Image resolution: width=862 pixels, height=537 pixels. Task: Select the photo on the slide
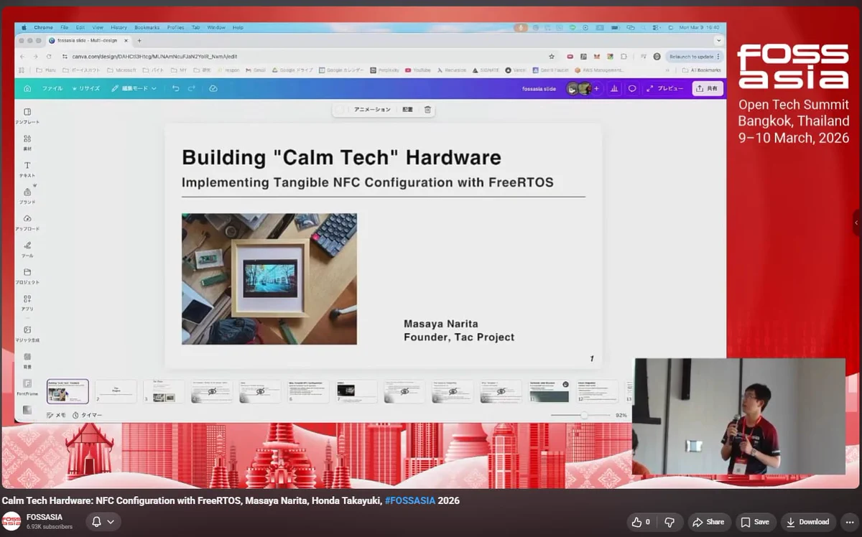[x=269, y=279]
